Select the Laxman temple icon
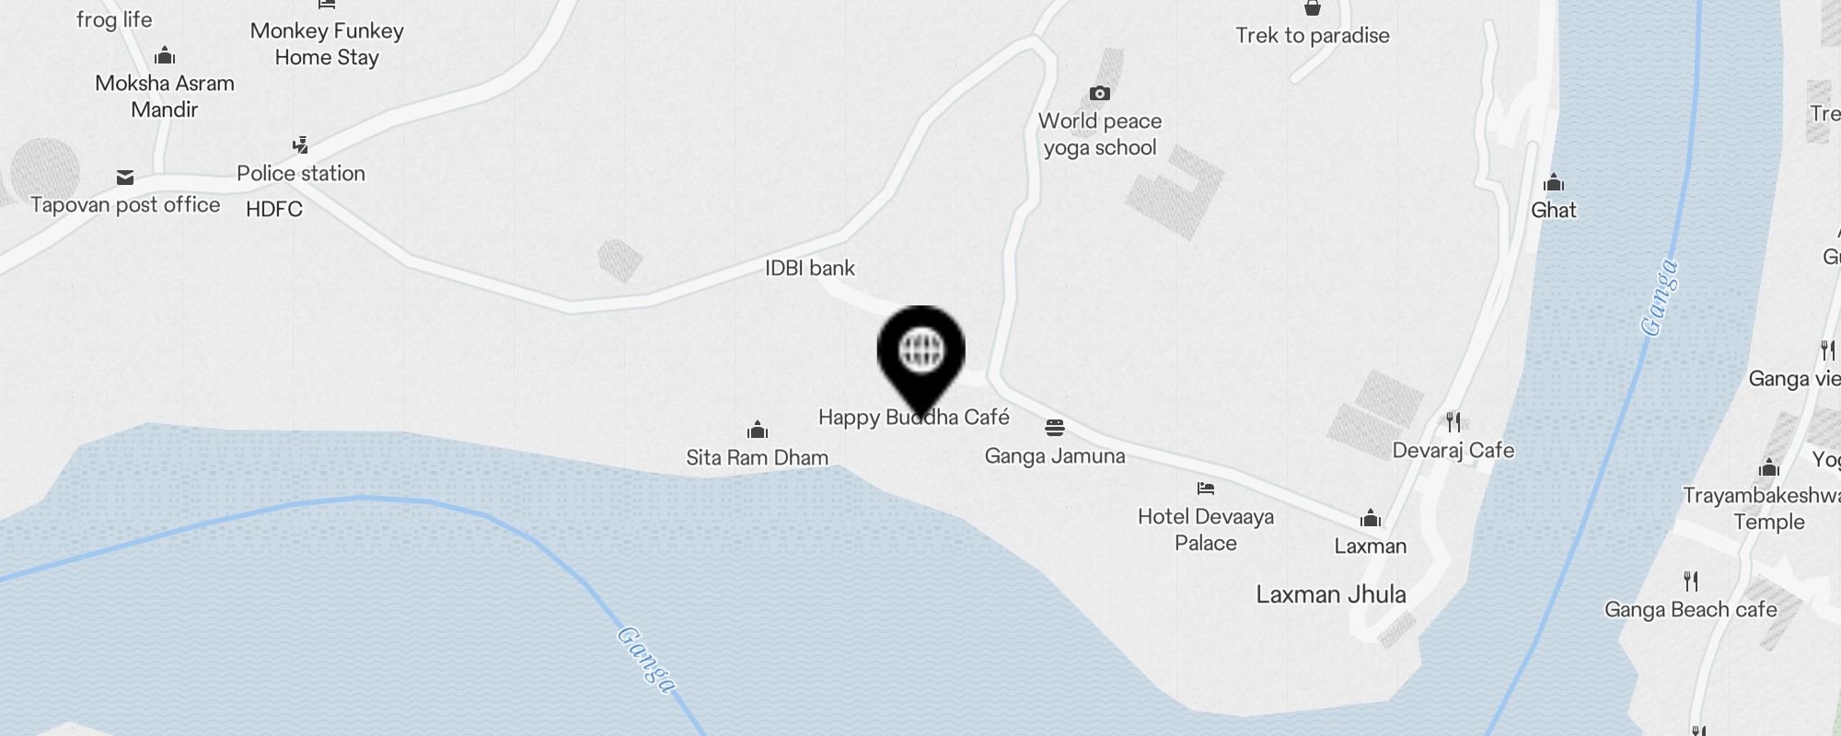 tap(1371, 518)
